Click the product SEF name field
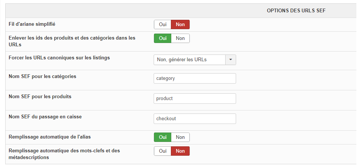This screenshot has height=168, width=359. (195, 99)
